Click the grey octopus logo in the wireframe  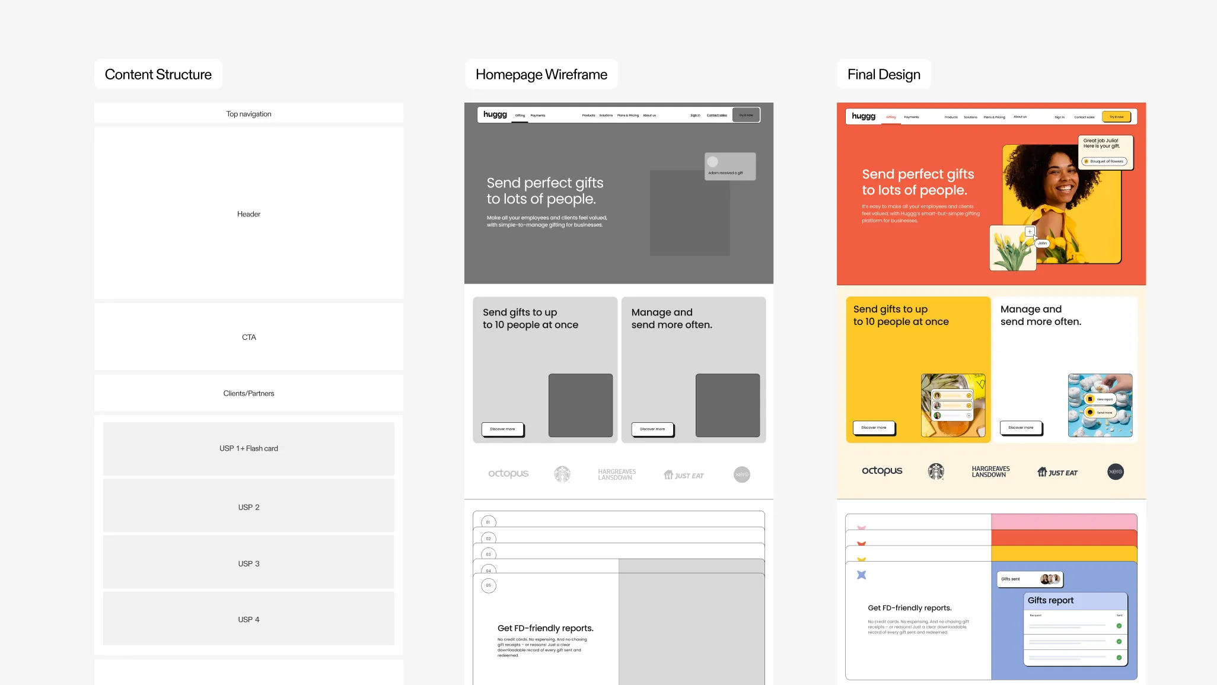pos(508,473)
